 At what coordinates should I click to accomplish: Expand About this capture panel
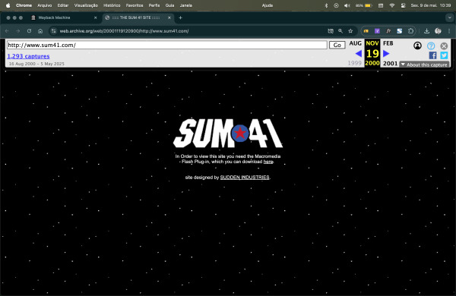424,65
